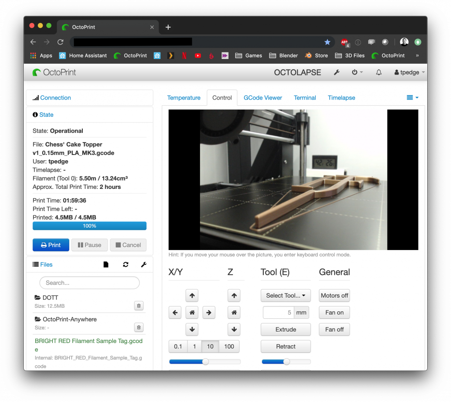This screenshot has width=451, height=402.
Task: Open the Games bookmark folder
Action: click(248, 56)
